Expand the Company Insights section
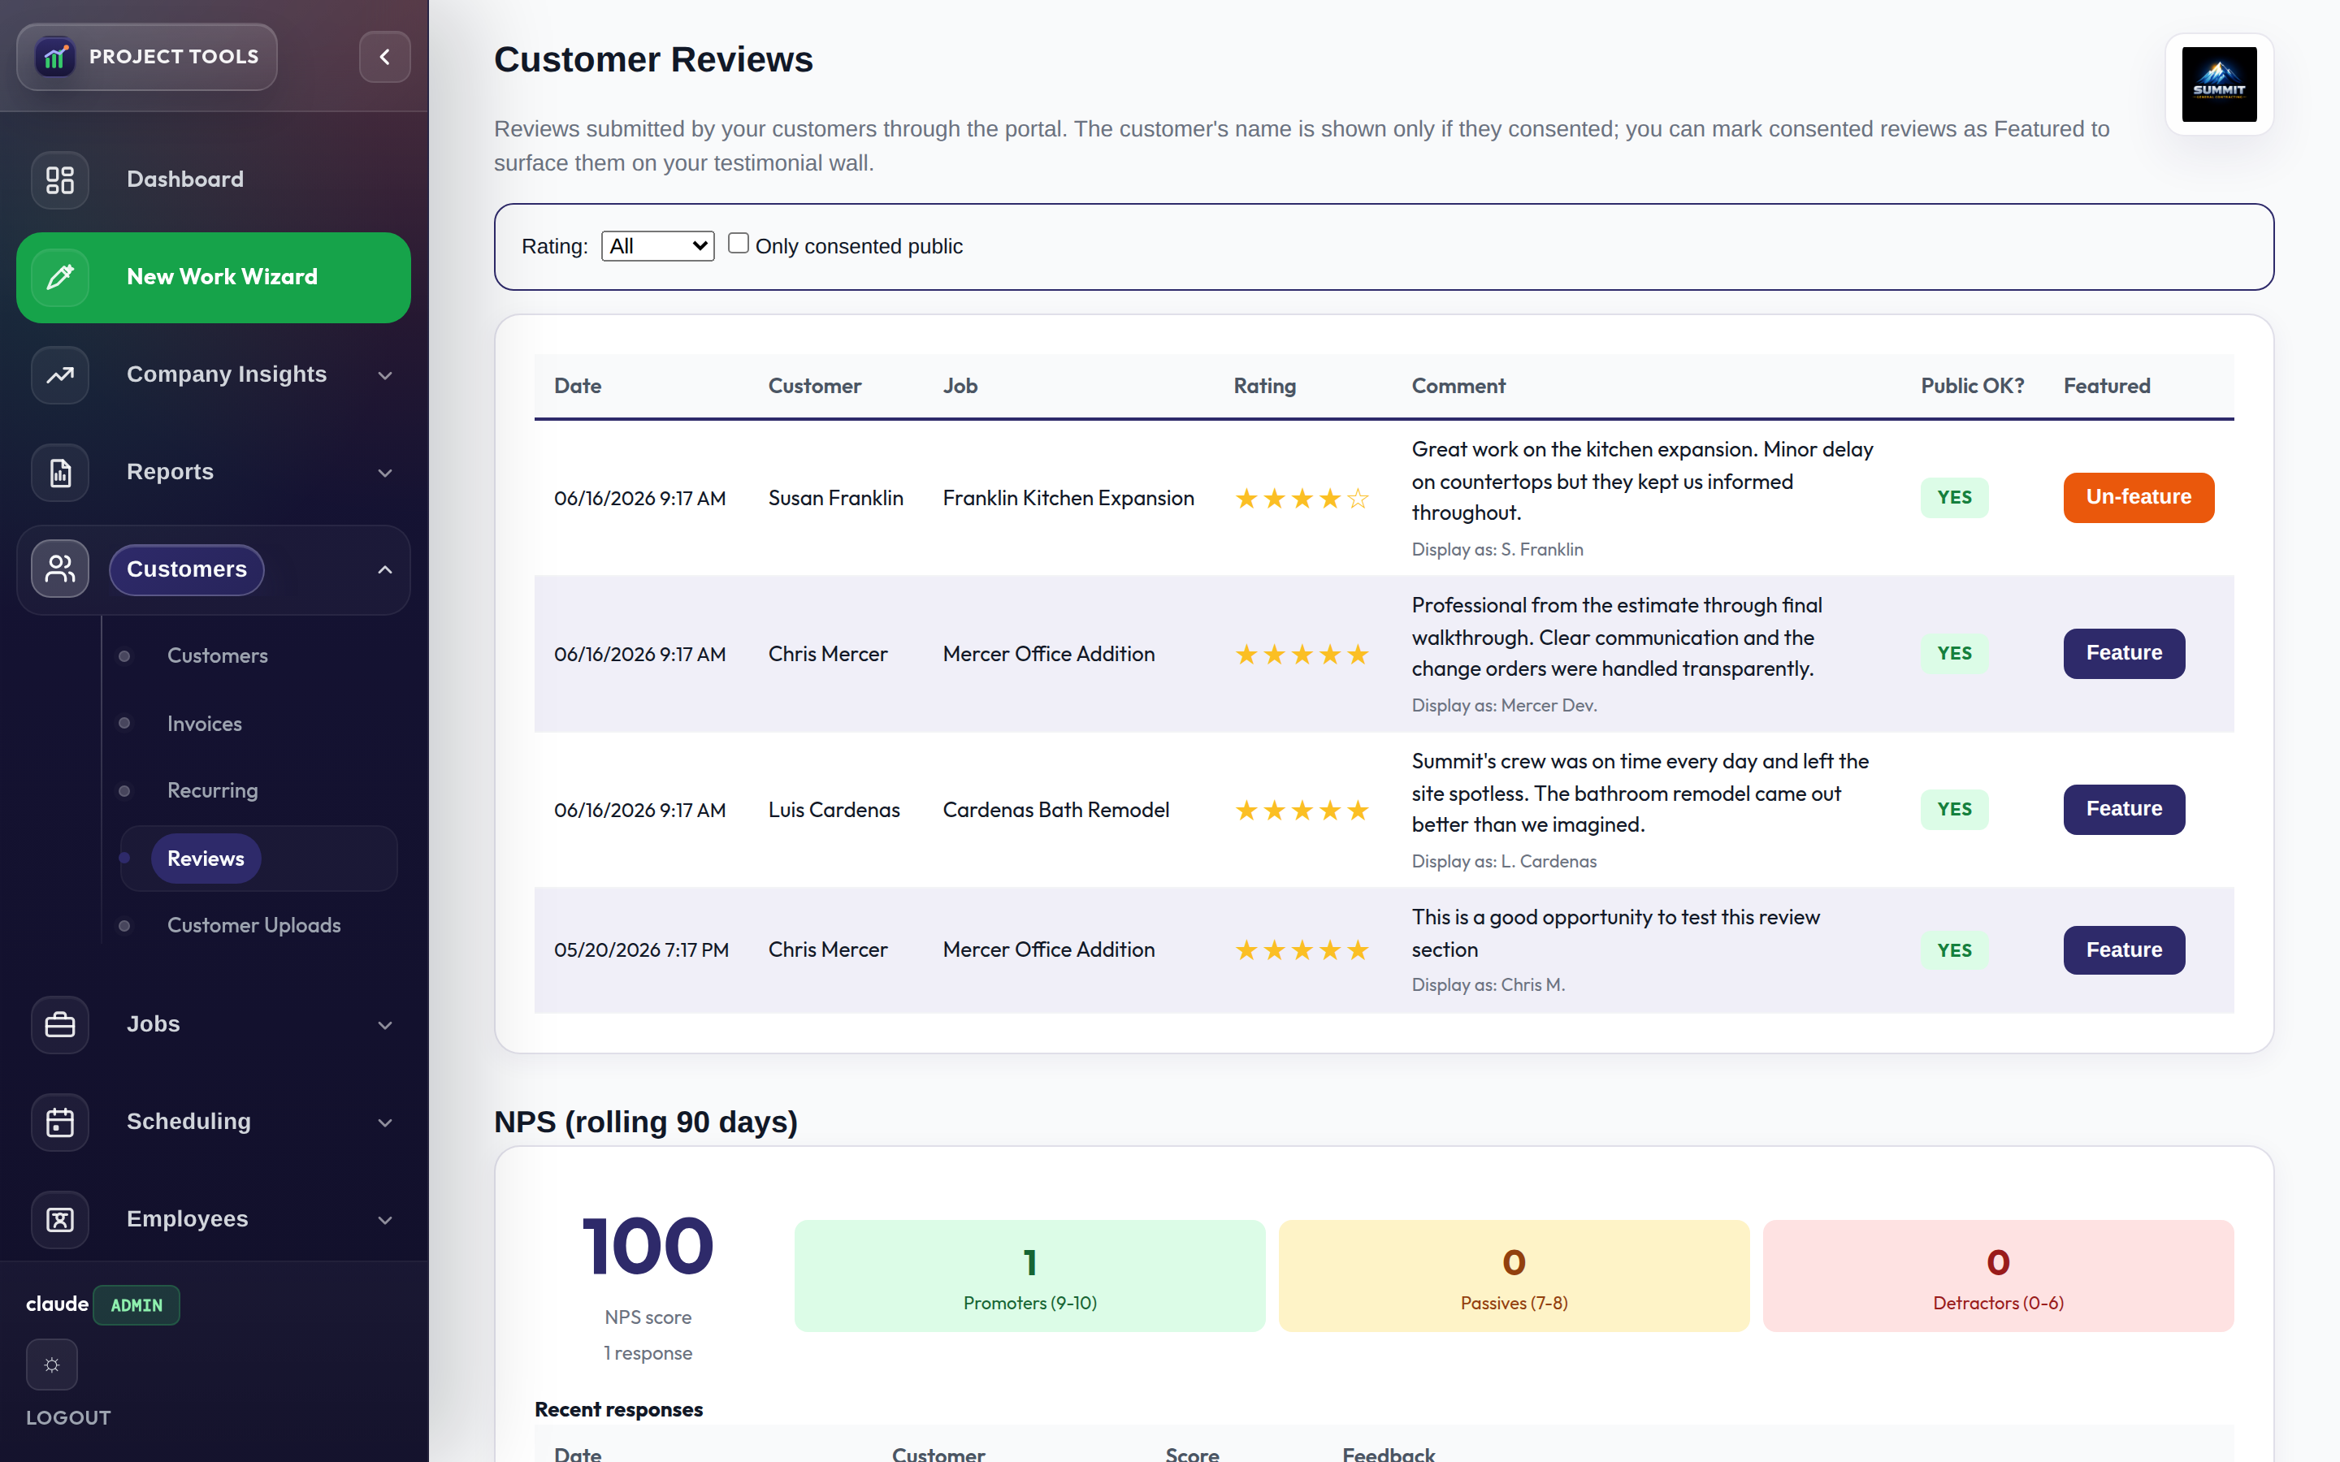This screenshot has height=1462, width=2340. [x=385, y=375]
